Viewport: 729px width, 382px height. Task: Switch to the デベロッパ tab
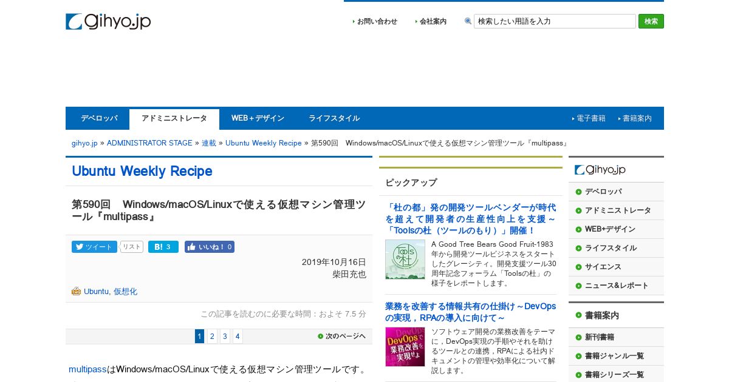point(99,118)
